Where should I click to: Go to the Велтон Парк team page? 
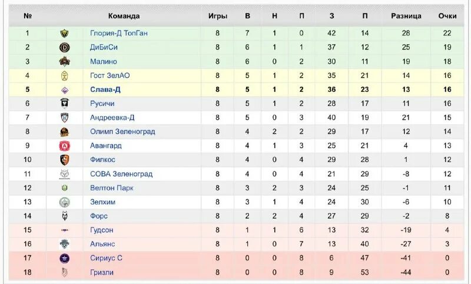pos(112,188)
